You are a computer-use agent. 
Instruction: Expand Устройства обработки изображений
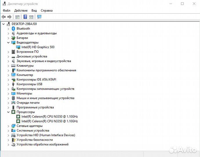coord(8,144)
